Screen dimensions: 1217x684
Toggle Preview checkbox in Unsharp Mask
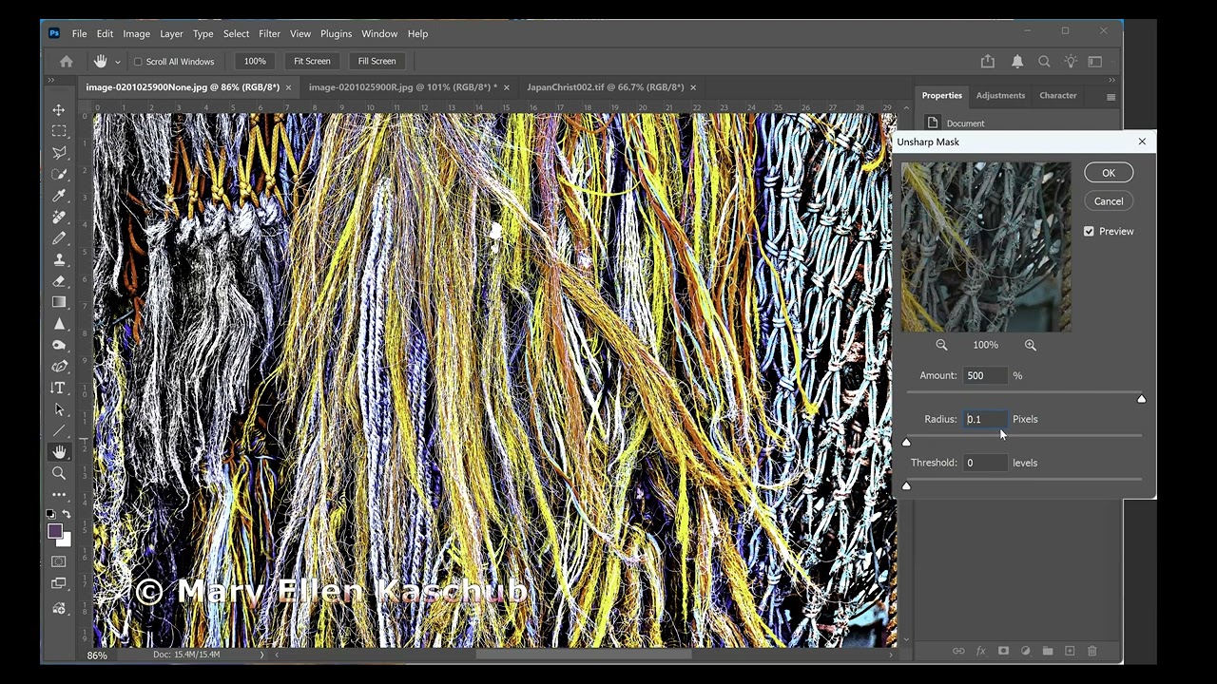point(1089,231)
